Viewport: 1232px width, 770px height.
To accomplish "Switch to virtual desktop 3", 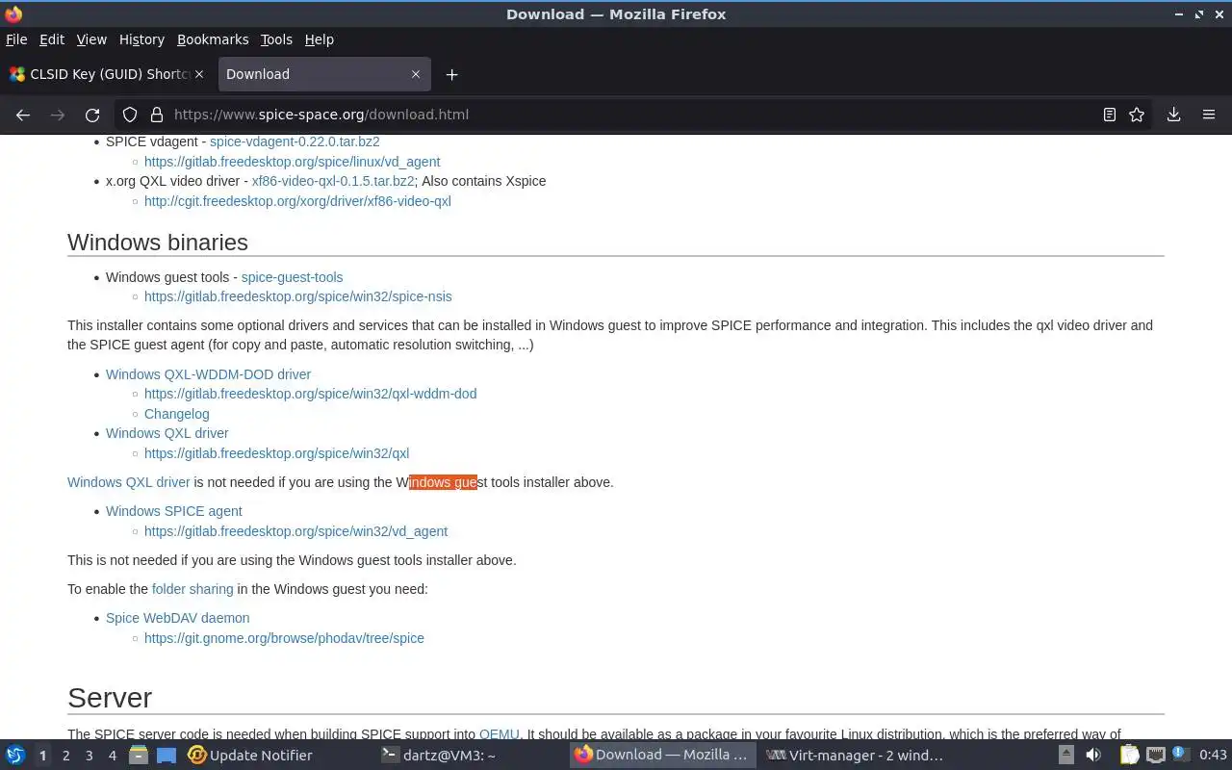I will tap(89, 756).
